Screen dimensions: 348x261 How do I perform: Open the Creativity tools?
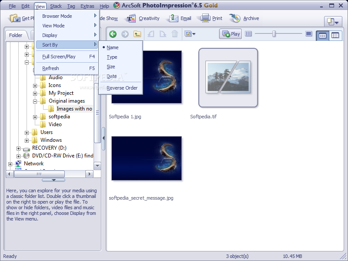point(143,18)
